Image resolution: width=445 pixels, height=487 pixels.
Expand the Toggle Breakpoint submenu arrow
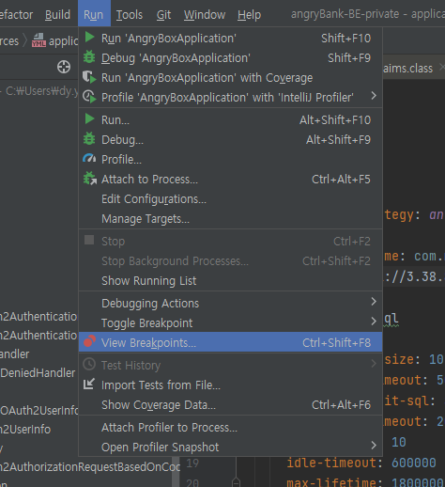374,322
